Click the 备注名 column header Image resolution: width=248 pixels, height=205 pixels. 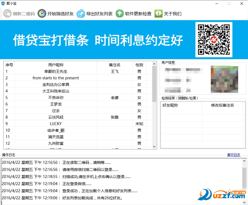coord(115,65)
